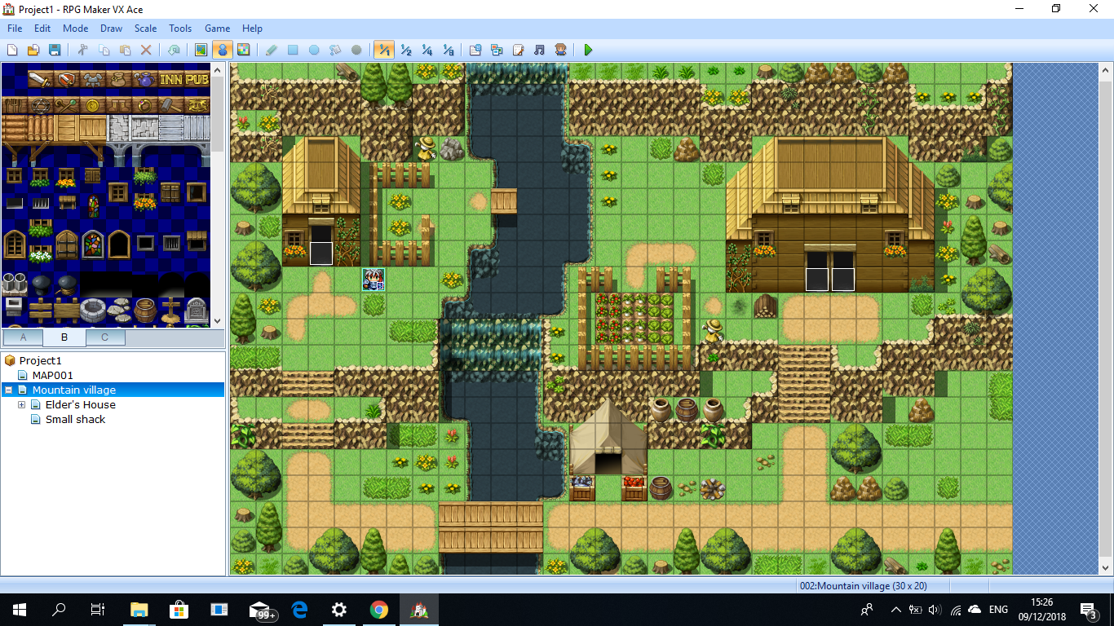1114x626 pixels.
Task: Select the Small shack map
Action: (75, 420)
